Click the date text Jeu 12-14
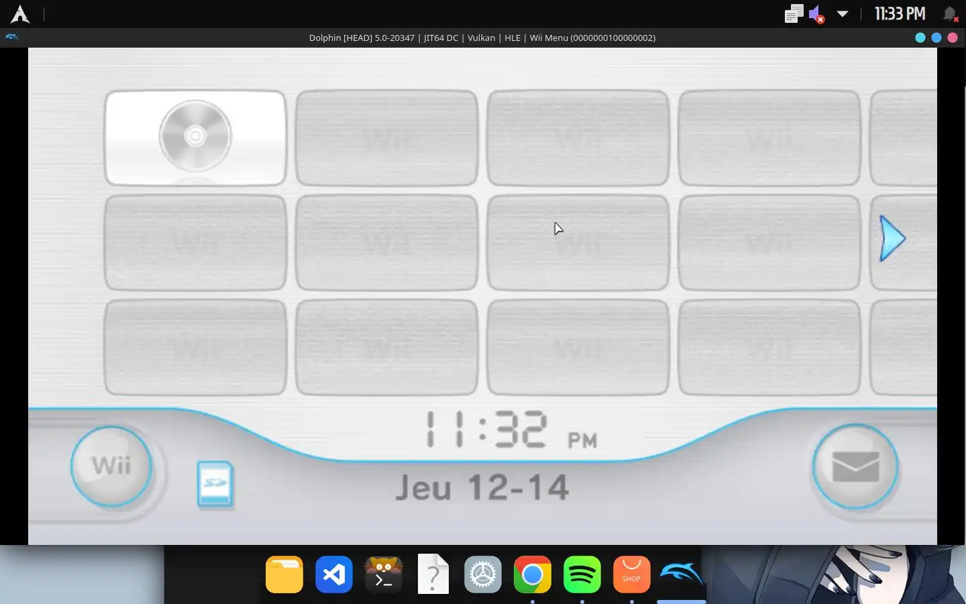966x604 pixels. [x=482, y=487]
